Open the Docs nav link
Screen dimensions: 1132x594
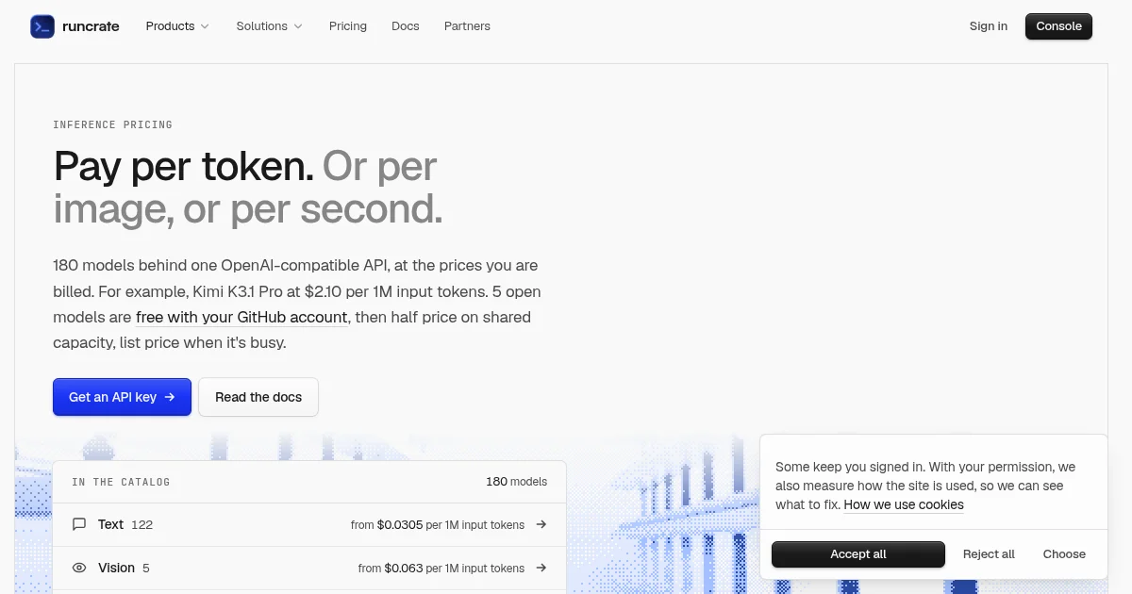pos(406,26)
